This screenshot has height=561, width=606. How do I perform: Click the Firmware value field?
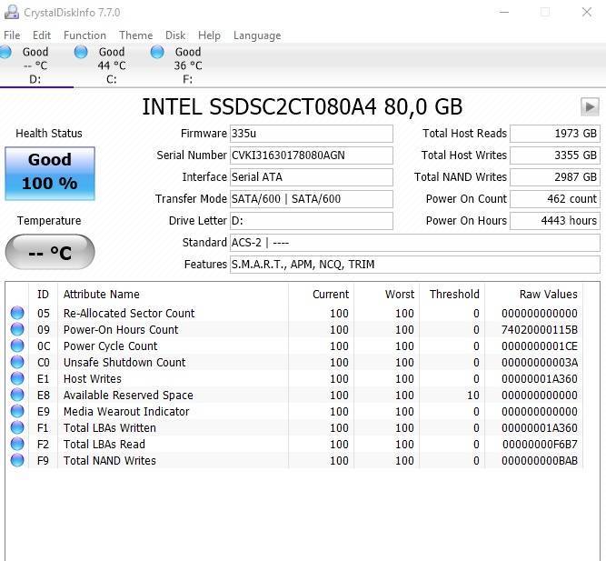click(312, 134)
